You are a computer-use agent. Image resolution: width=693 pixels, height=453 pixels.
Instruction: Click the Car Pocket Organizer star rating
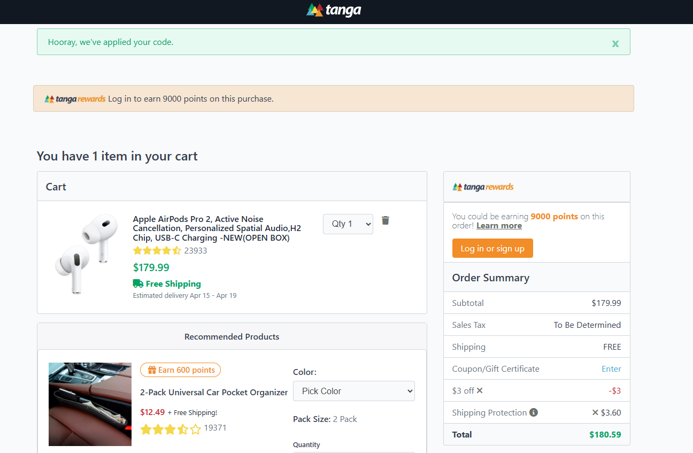tap(171, 429)
